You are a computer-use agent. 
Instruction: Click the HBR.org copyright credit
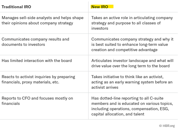[167, 126]
